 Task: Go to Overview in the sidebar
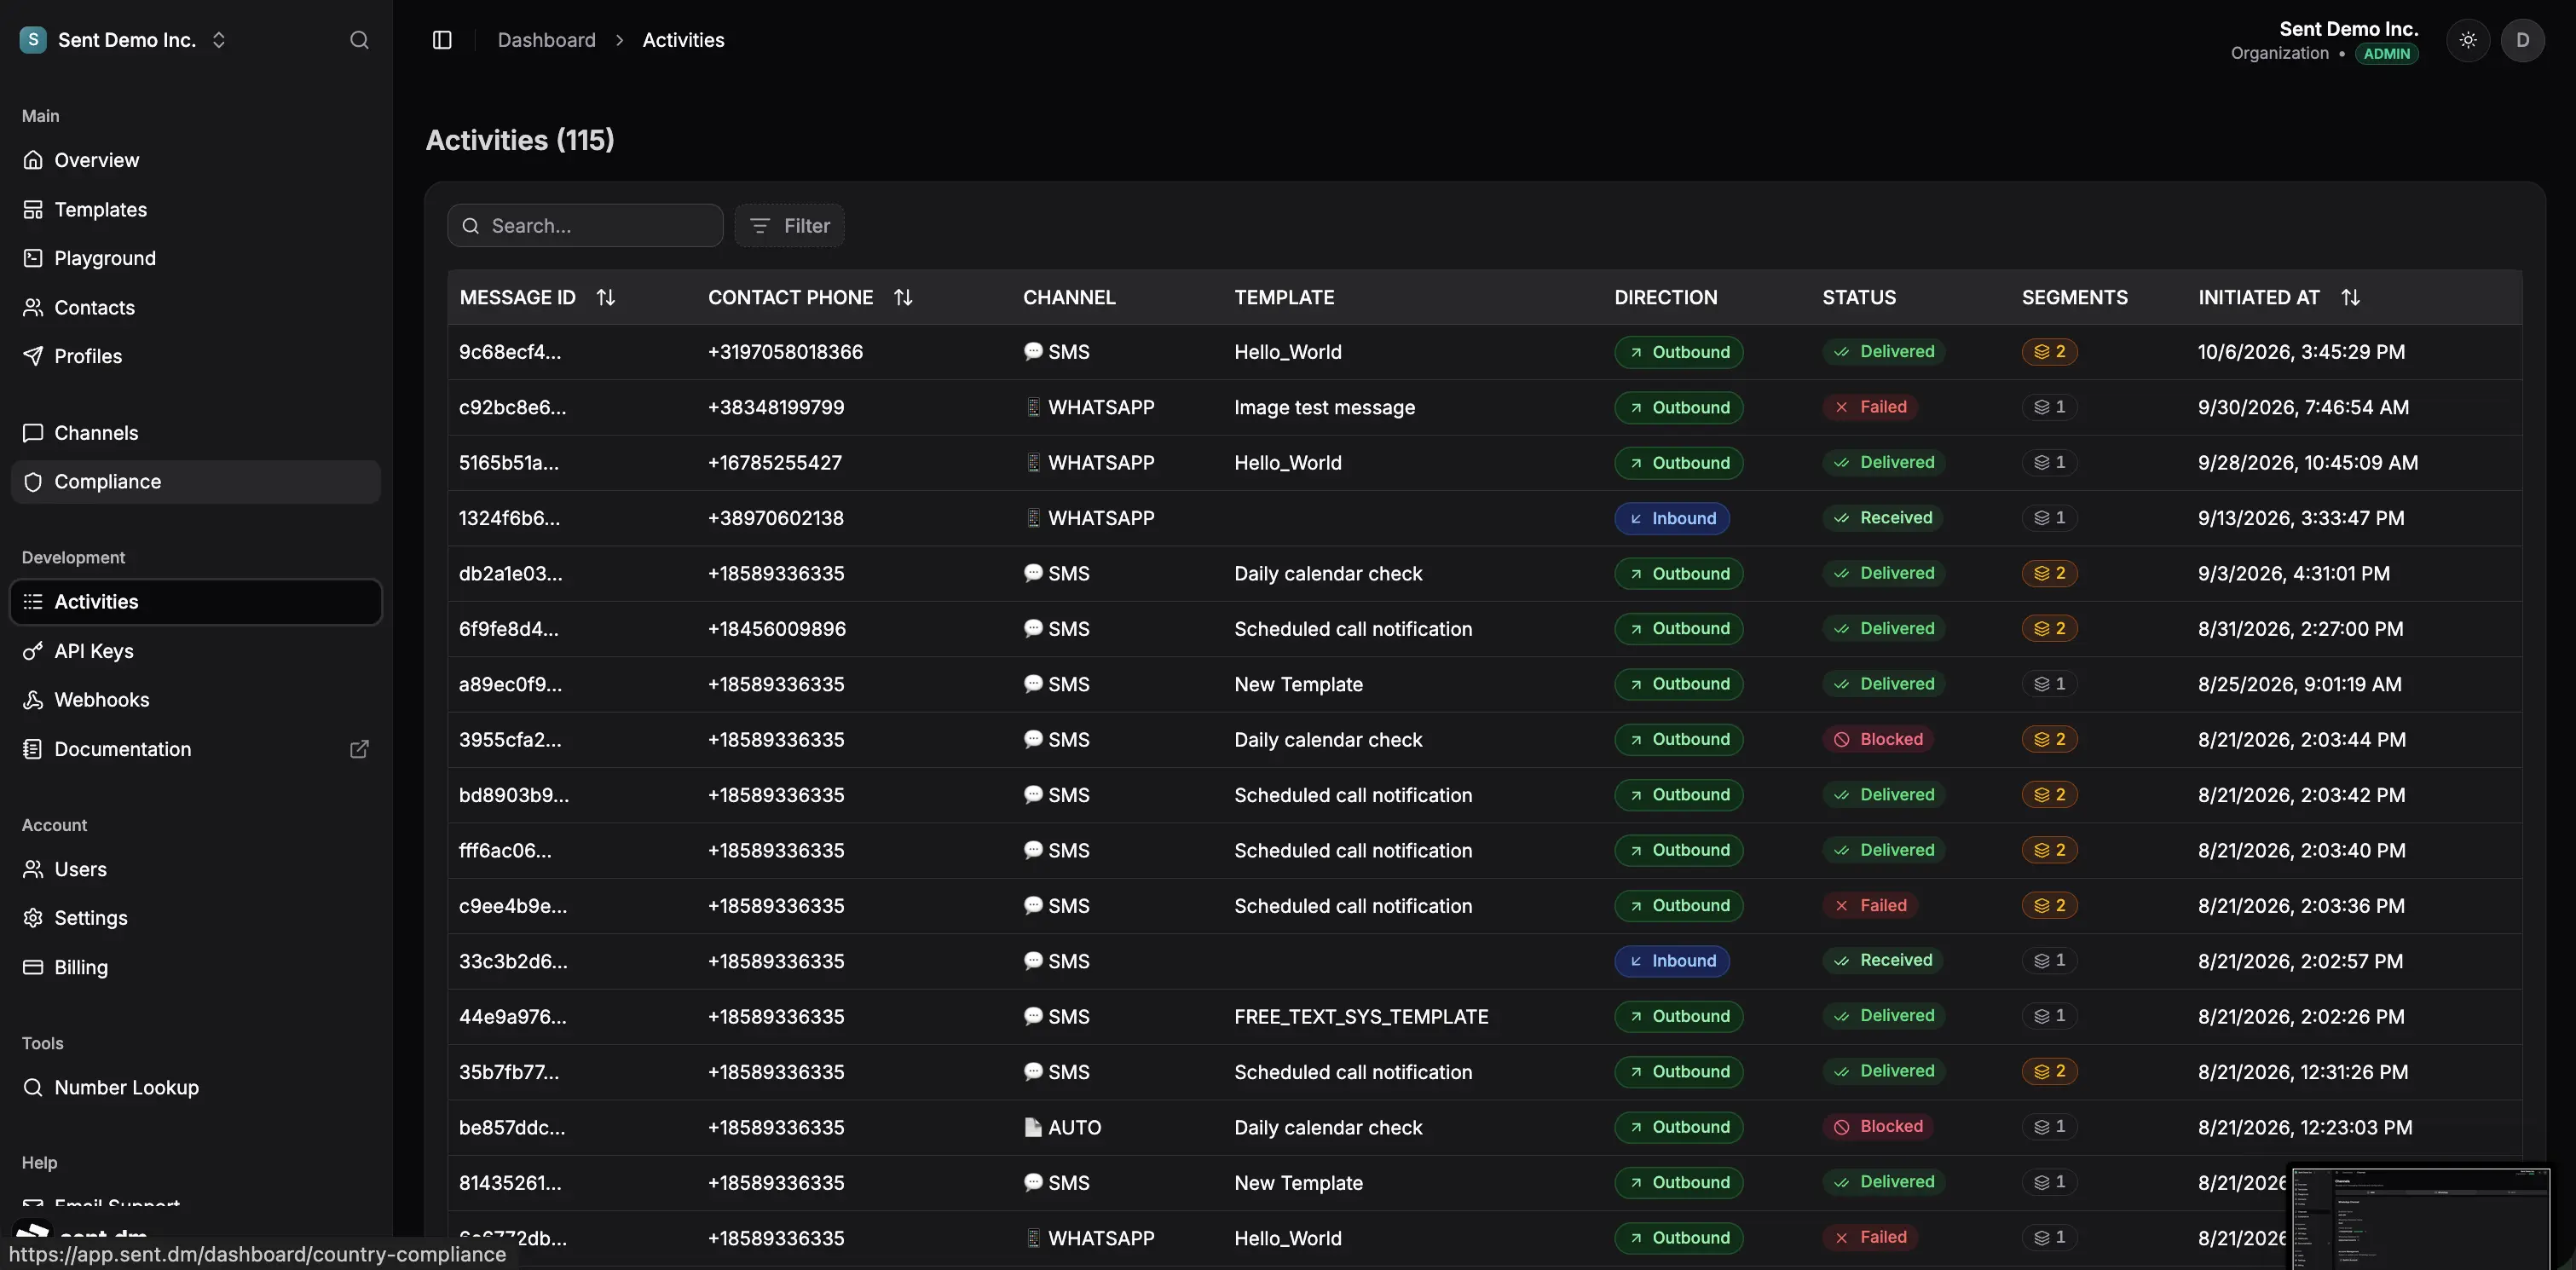[x=196, y=160]
